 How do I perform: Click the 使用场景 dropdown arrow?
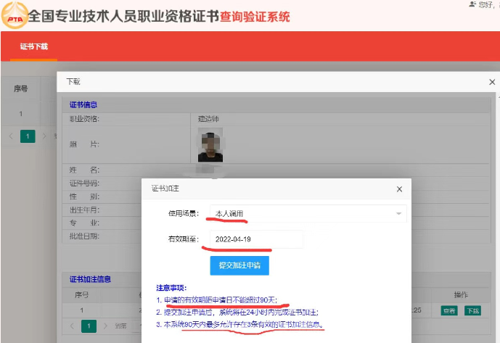398,214
